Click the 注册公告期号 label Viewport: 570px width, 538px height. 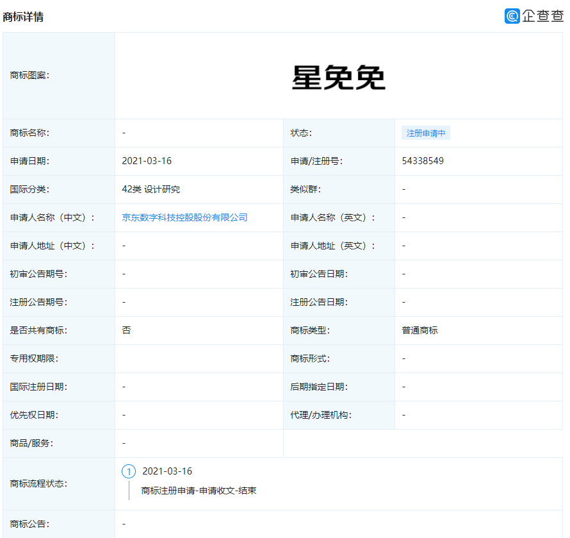[38, 302]
